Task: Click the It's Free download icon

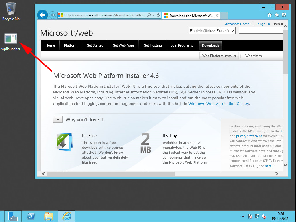Action: coord(64,142)
